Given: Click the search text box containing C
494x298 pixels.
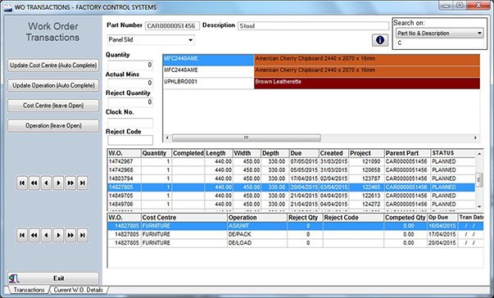Looking at the screenshot, I should (439, 43).
